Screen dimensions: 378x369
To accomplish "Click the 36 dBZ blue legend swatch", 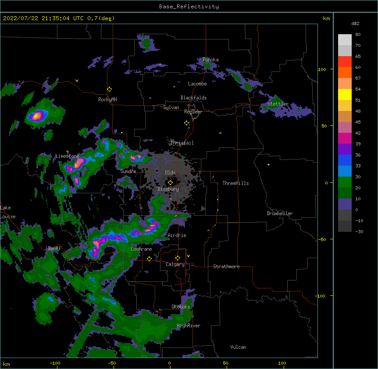I will click(345, 160).
